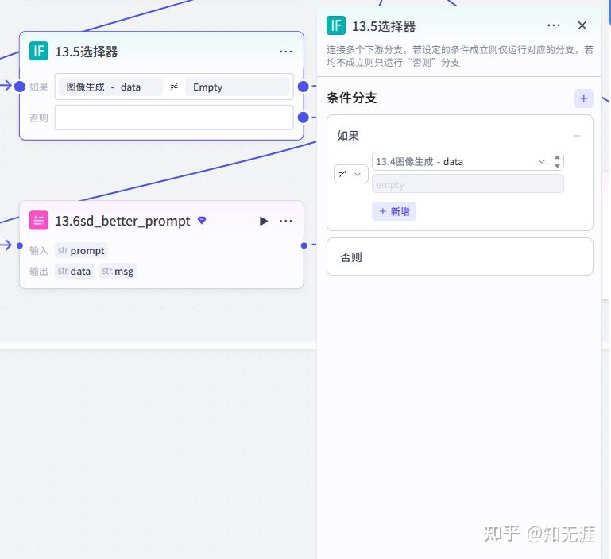The height and width of the screenshot is (559, 611).
Task: Click the Empty value tag in node condition
Action: (x=238, y=87)
